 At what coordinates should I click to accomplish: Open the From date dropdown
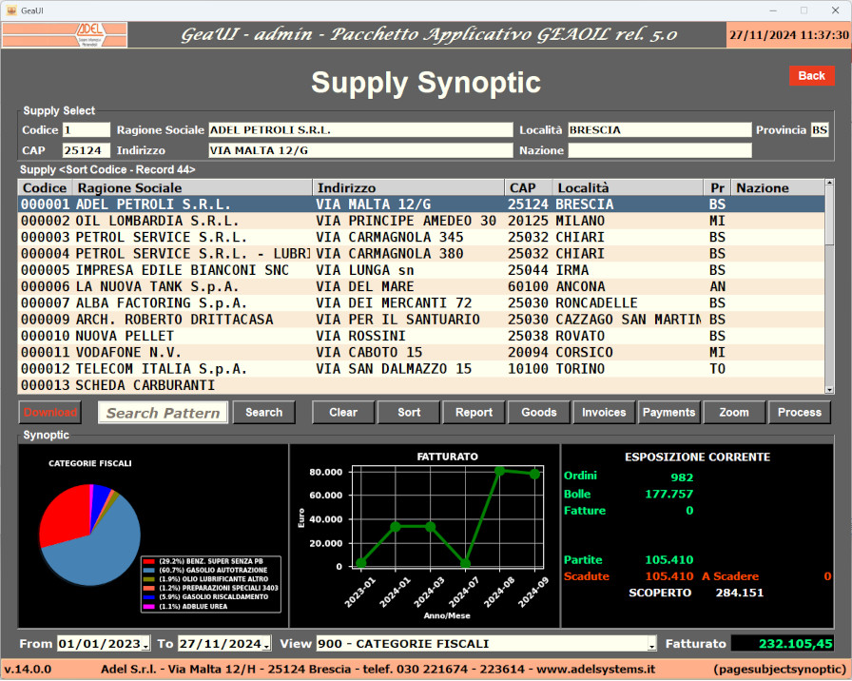[145, 645]
